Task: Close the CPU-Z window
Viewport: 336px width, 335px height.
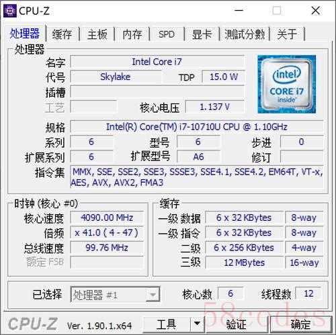Action: click(x=315, y=11)
